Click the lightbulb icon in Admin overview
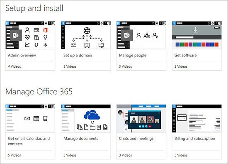The image size is (228, 164). (45, 37)
